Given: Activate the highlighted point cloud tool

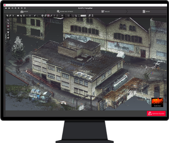Looking at the screenshot, I should 48,16.
